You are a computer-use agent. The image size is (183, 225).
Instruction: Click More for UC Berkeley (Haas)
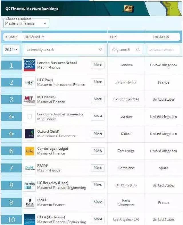coord(98,185)
